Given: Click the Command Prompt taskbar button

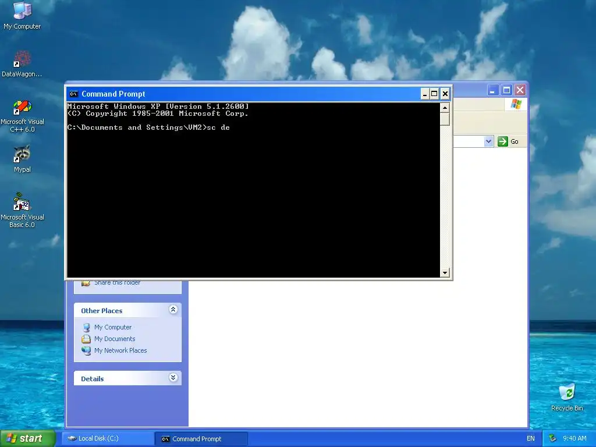Looking at the screenshot, I should pyautogui.click(x=201, y=439).
